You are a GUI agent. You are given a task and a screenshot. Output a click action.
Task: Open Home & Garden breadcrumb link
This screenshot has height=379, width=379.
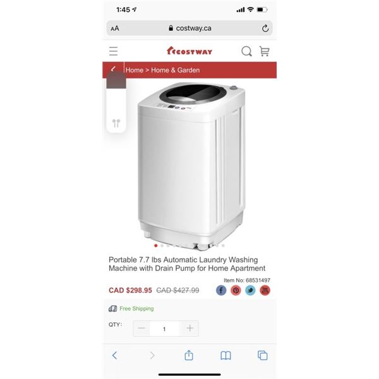coord(175,70)
